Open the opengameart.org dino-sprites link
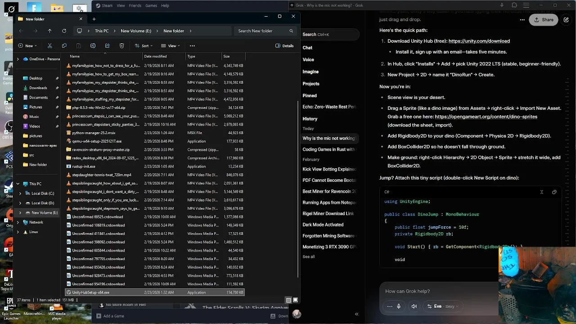 486,117
